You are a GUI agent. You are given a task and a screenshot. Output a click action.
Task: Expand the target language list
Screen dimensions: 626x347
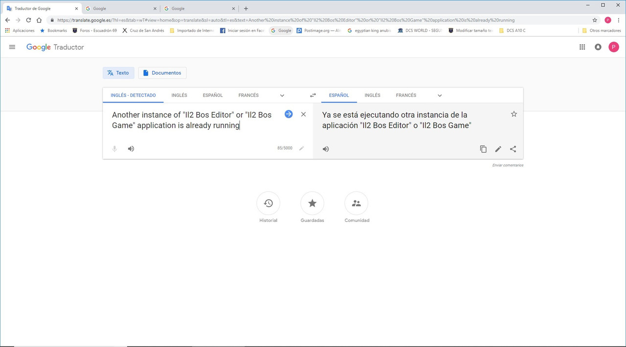point(440,95)
